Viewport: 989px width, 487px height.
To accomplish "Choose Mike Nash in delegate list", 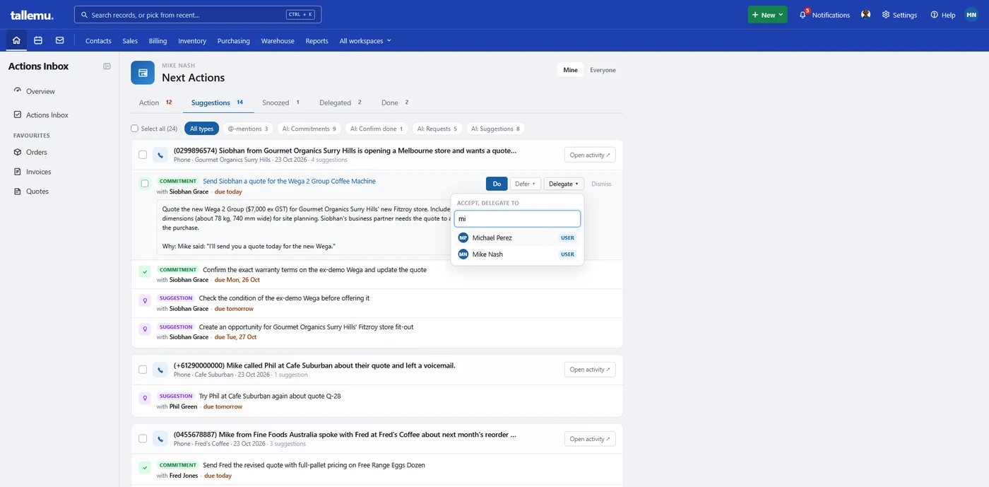I will coord(517,254).
